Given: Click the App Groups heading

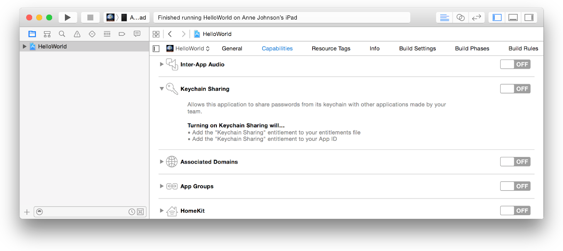Looking at the screenshot, I should coord(197,186).
